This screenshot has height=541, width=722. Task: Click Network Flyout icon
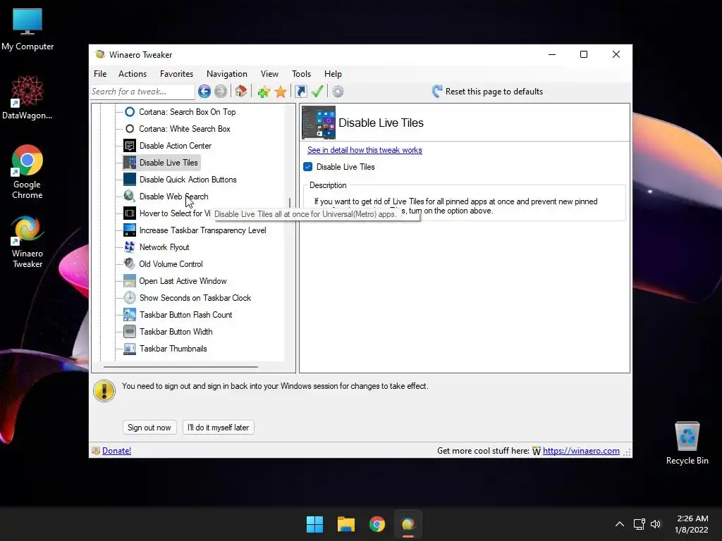(130, 247)
